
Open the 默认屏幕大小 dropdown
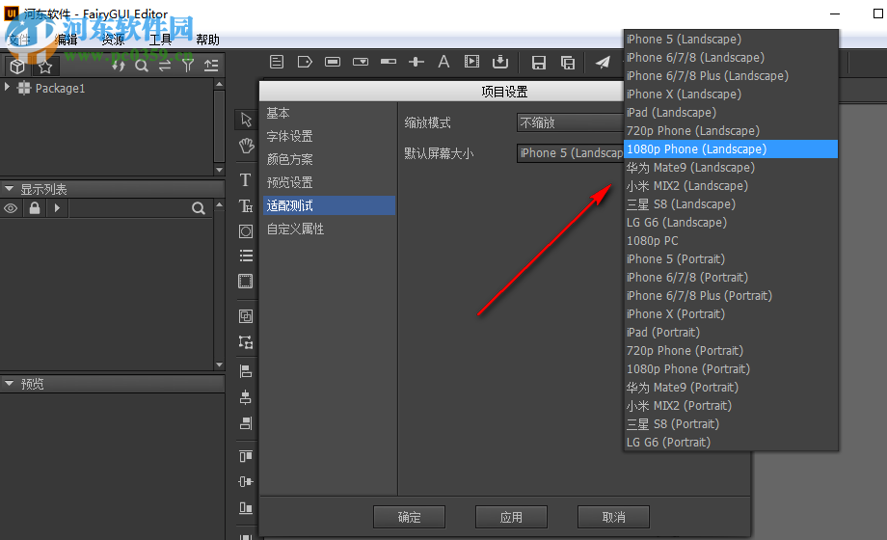coord(570,153)
